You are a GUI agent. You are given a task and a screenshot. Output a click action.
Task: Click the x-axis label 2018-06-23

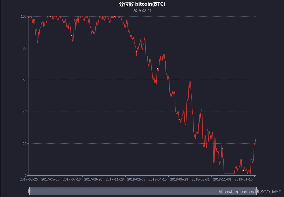[179, 179]
